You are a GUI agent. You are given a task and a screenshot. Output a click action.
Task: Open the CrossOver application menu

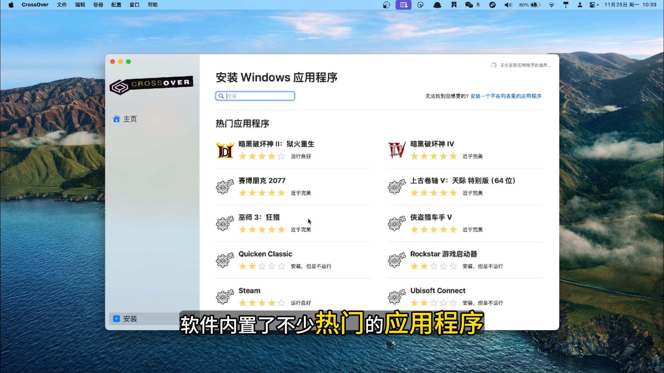point(35,5)
